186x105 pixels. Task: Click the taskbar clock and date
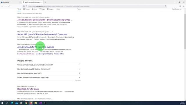pyautogui.click(x=183, y=103)
